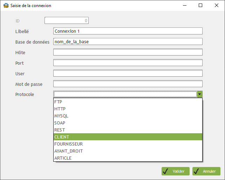The height and width of the screenshot is (180, 225).
Task: Select FTP from the protocol list
Action: click(x=128, y=102)
